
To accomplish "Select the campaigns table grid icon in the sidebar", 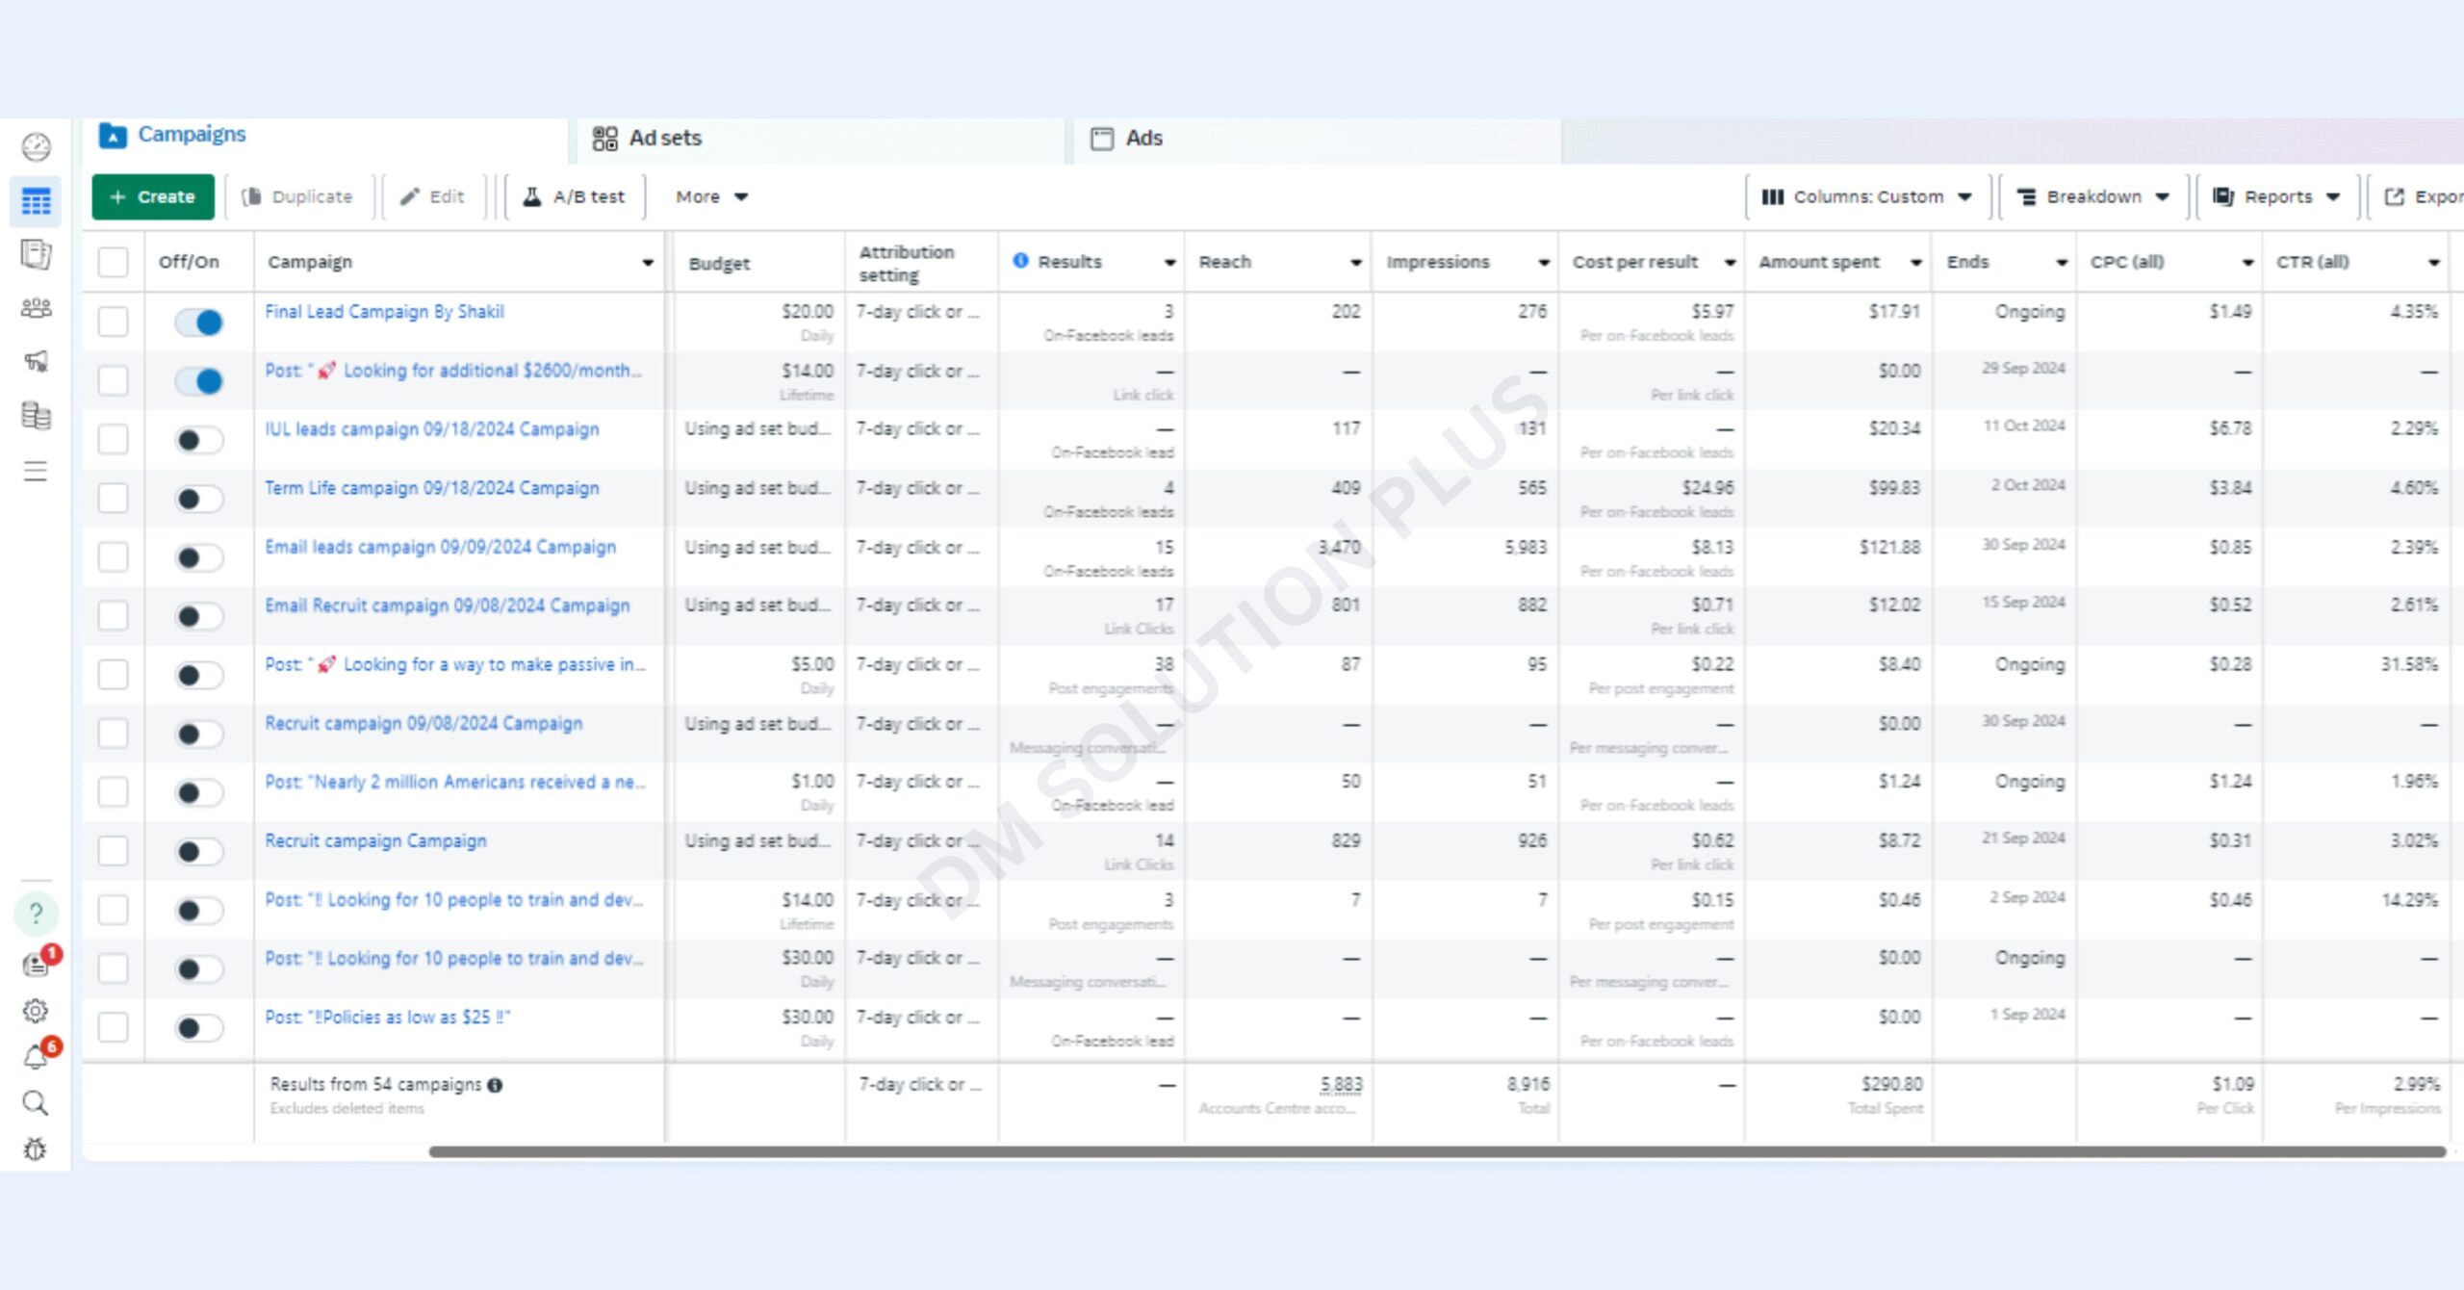I will 36,201.
